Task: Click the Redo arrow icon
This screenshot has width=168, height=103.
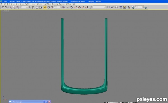Action: coord(6,7)
